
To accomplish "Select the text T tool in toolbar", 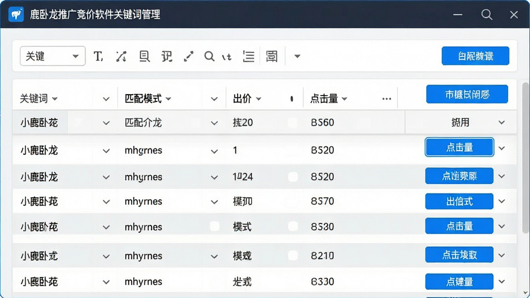I will coord(98,56).
